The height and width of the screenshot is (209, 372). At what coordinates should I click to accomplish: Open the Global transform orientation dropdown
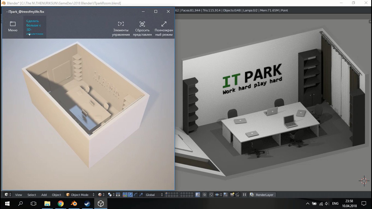154,195
